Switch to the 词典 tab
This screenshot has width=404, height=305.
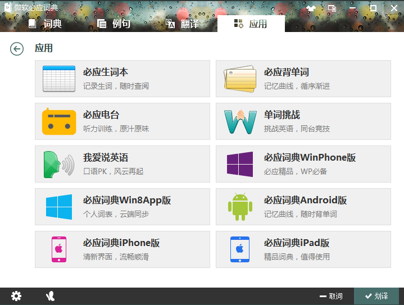[x=45, y=24]
